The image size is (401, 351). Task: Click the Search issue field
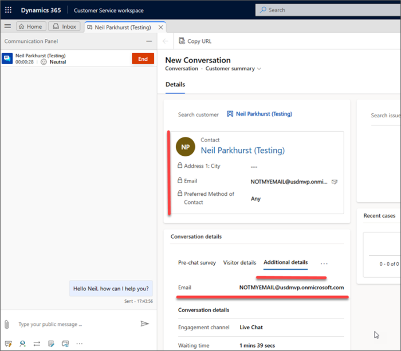click(x=386, y=116)
